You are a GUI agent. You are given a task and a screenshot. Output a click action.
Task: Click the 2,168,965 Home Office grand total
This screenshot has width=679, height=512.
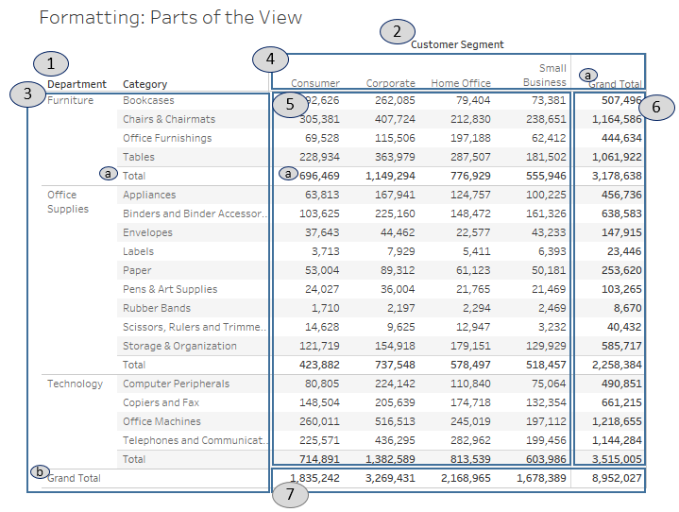coord(466,478)
